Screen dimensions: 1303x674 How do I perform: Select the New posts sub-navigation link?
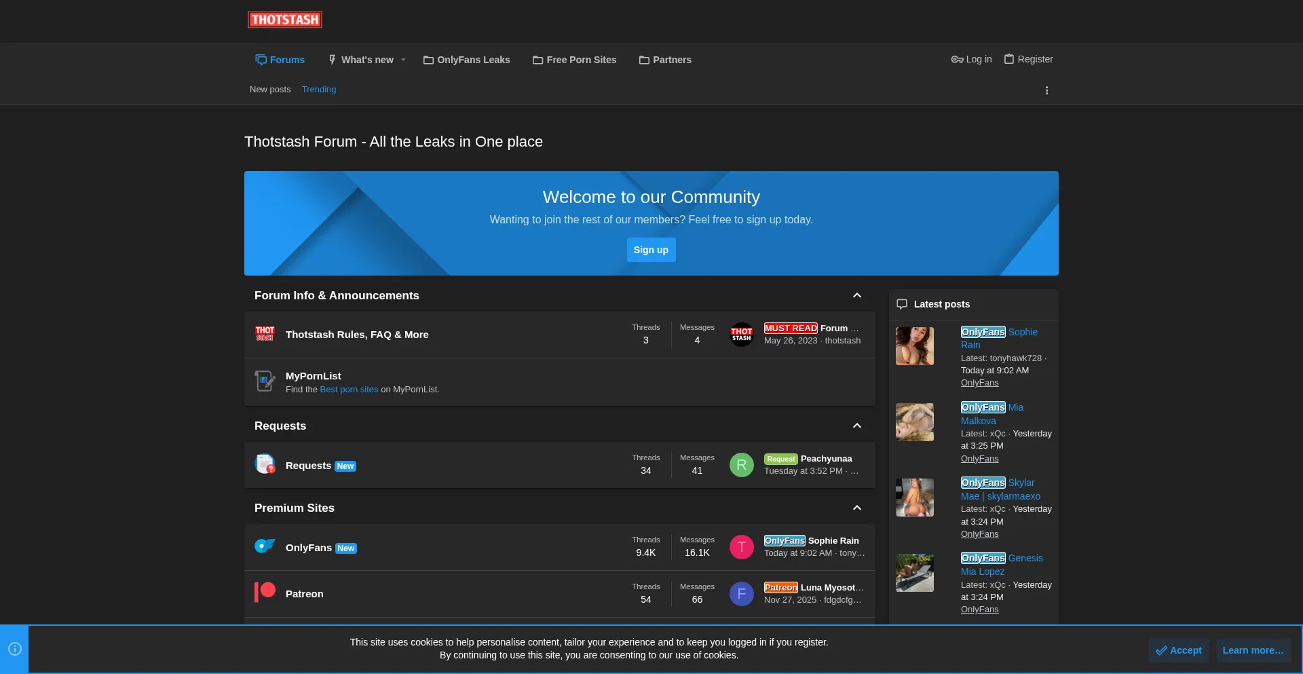click(x=270, y=90)
